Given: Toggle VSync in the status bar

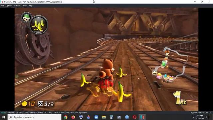Looking at the screenshot, I should coord(3,113).
